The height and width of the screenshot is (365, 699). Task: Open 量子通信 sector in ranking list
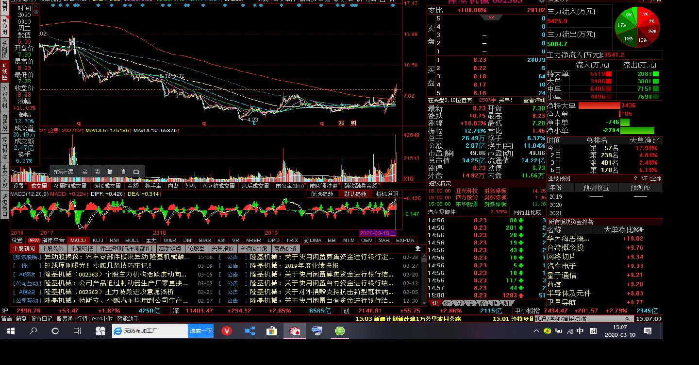coord(562,275)
